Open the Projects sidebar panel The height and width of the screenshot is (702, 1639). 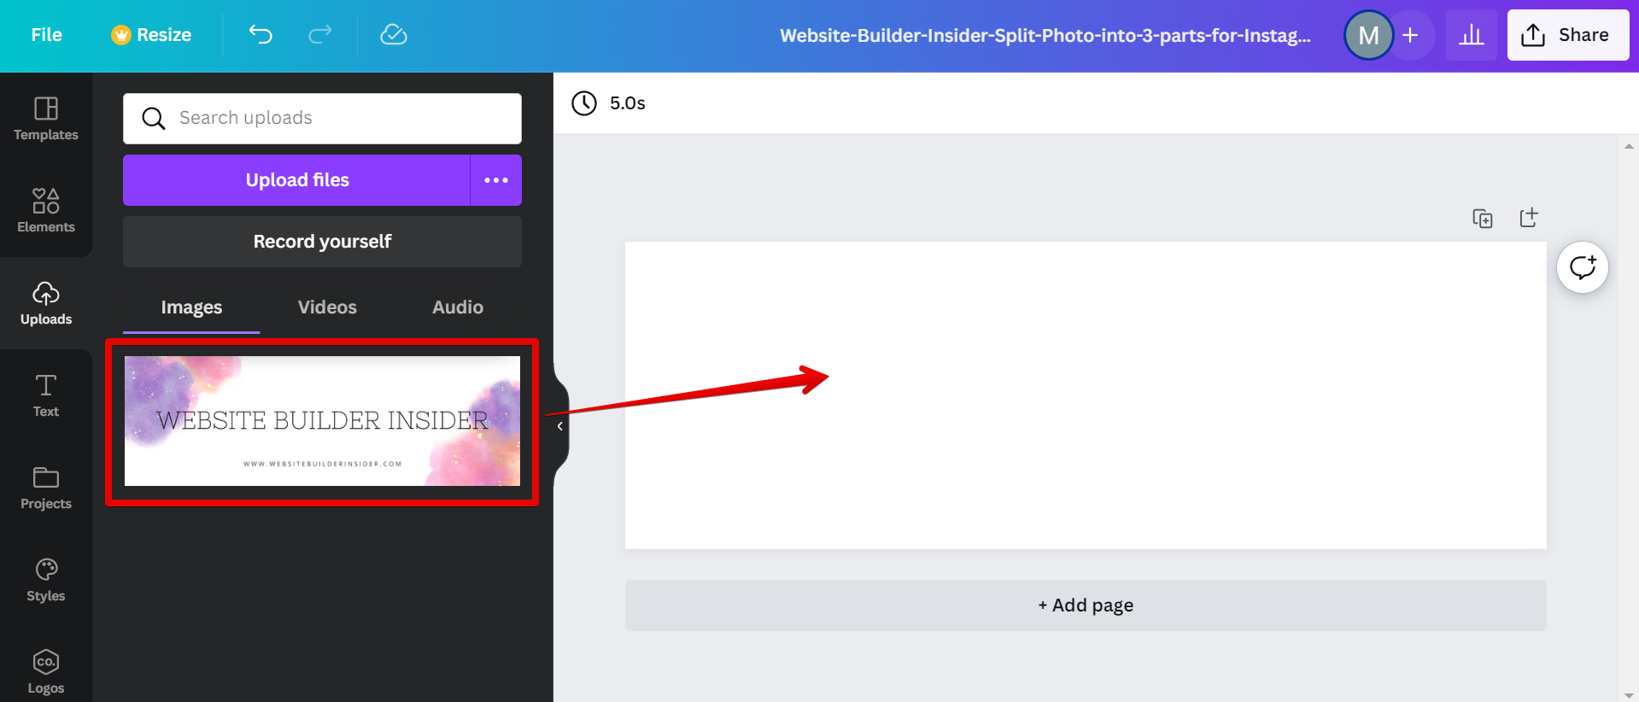click(46, 488)
